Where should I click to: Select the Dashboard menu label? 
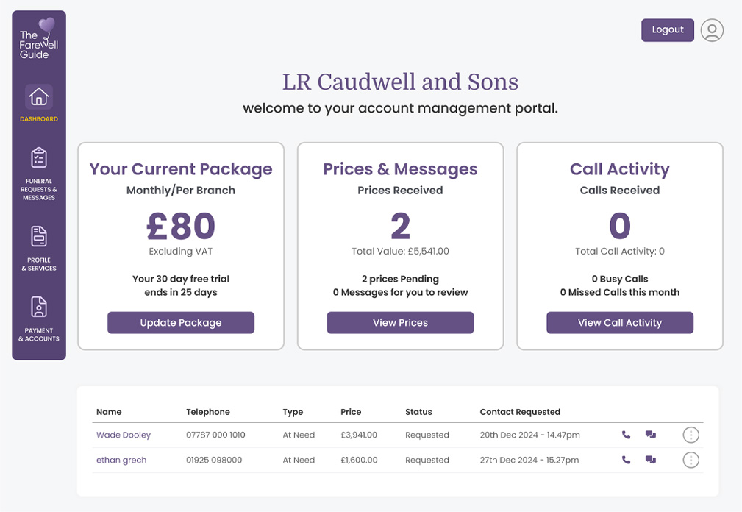pos(39,119)
